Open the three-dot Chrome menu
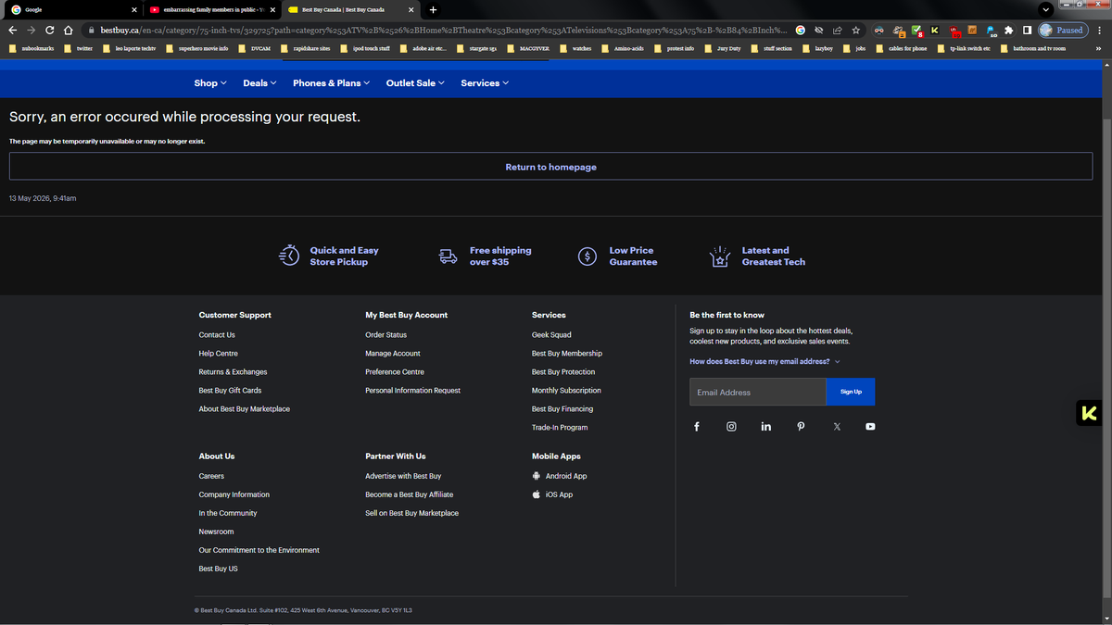The width and height of the screenshot is (1112, 625). [x=1099, y=30]
